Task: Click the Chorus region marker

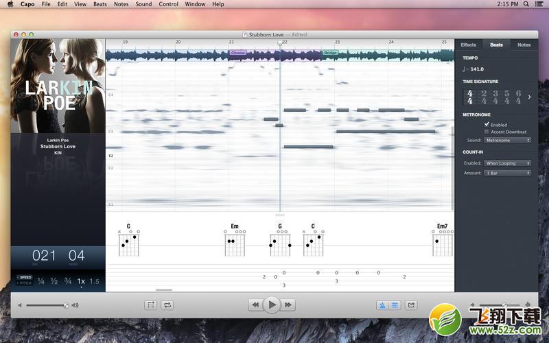Action: [238, 53]
